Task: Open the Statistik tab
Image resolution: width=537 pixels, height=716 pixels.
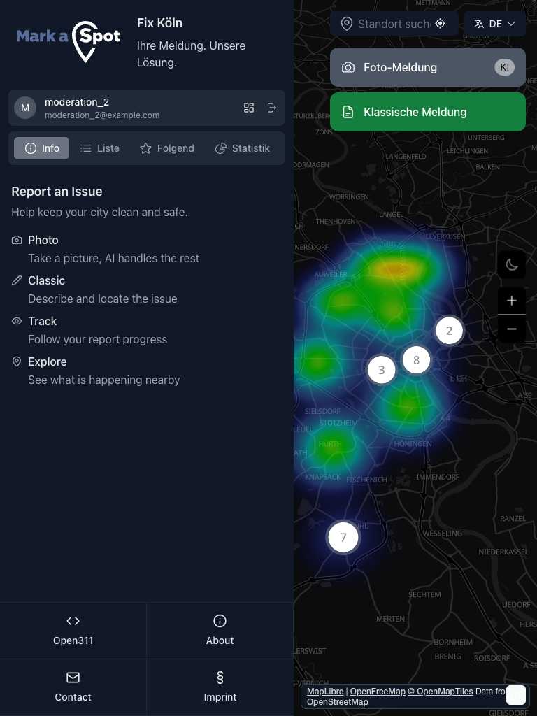Action: coord(242,148)
